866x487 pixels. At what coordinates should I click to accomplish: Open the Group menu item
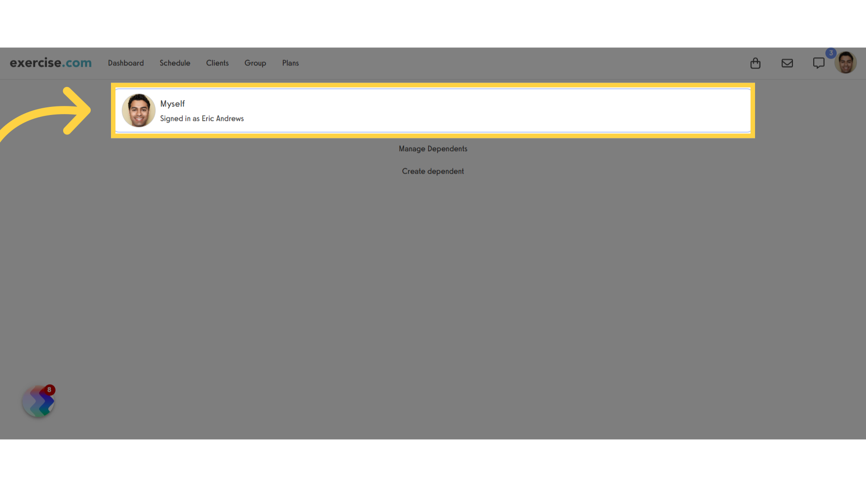pyautogui.click(x=255, y=63)
